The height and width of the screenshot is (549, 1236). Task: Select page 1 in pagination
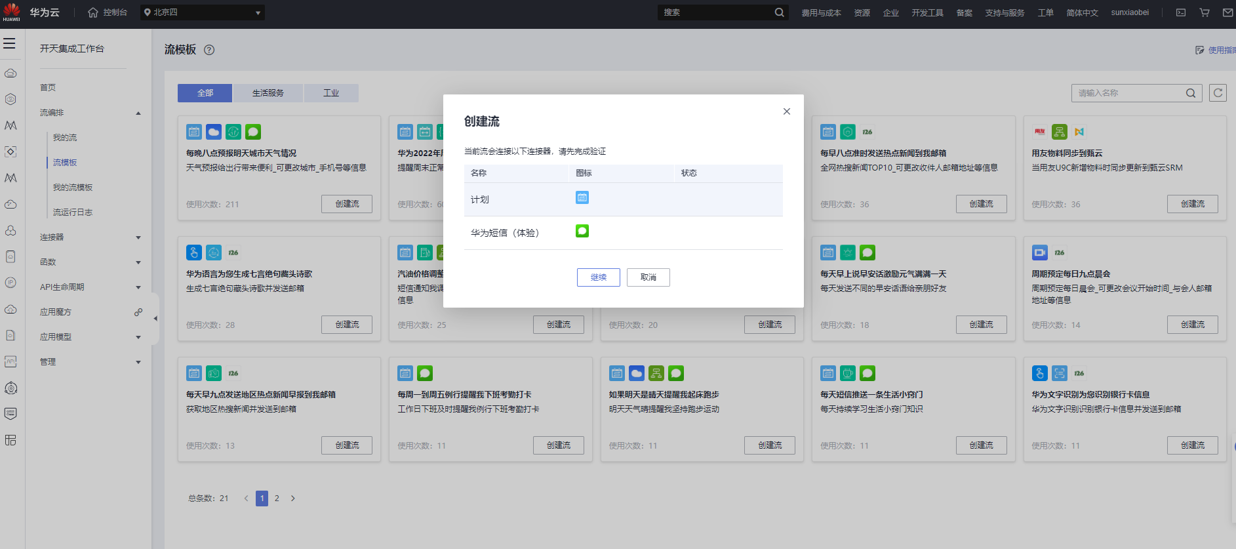click(x=262, y=498)
